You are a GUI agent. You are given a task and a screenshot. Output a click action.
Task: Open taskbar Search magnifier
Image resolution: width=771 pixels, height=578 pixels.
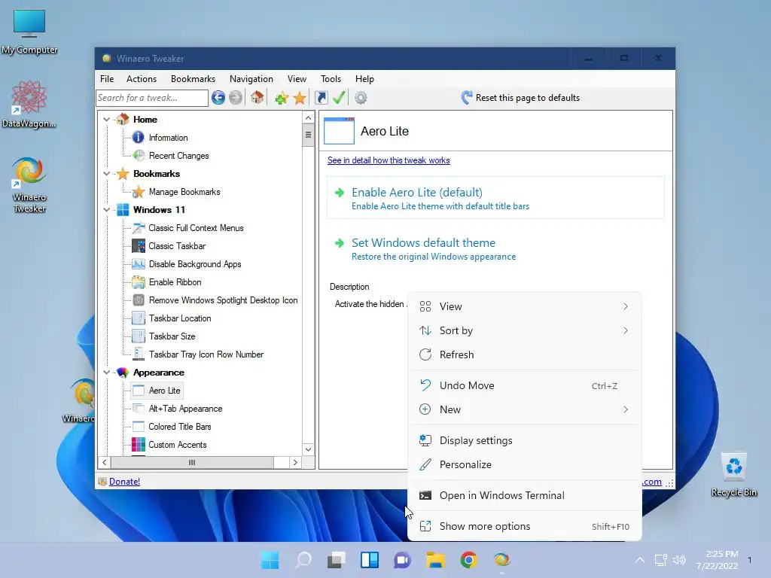[303, 560]
